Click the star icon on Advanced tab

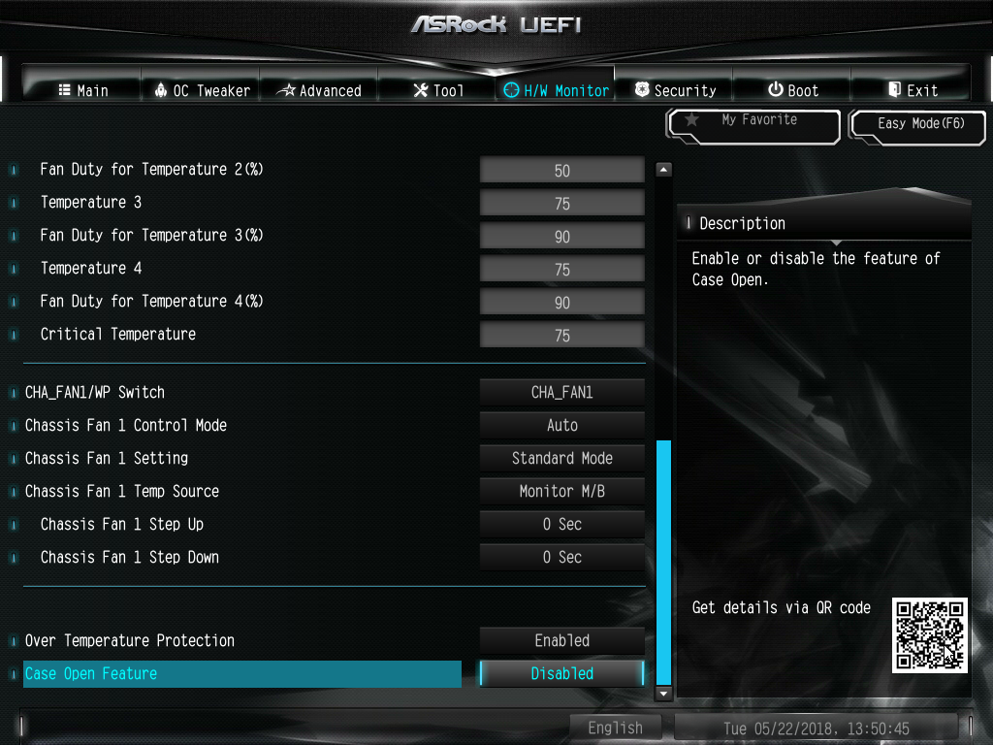coord(287,90)
